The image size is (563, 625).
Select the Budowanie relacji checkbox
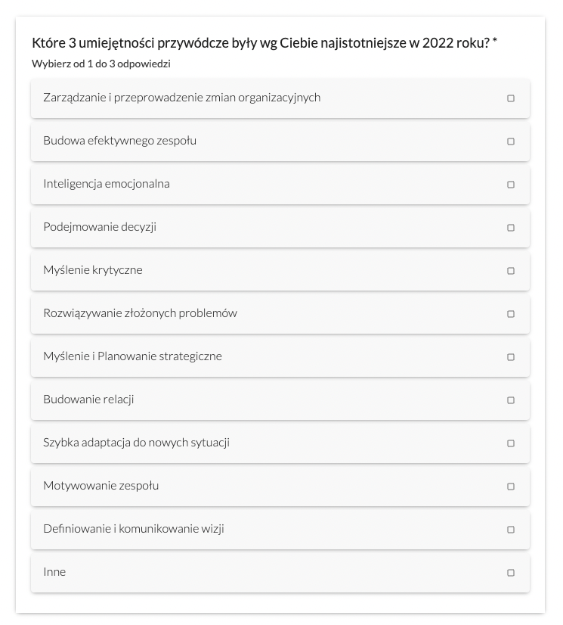pyautogui.click(x=510, y=400)
